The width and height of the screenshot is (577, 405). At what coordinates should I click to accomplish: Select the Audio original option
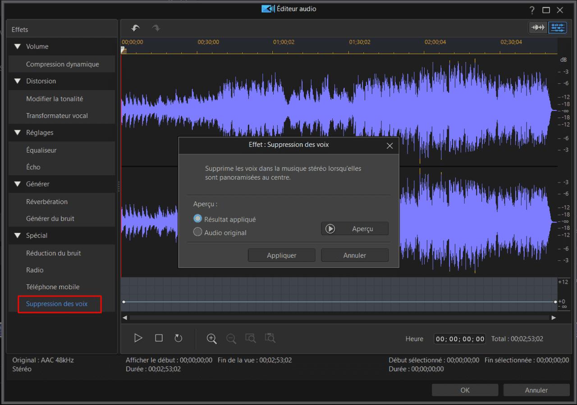pyautogui.click(x=197, y=232)
